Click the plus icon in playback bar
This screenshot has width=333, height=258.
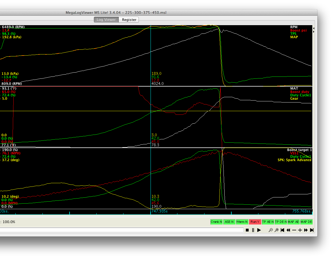point(300,230)
